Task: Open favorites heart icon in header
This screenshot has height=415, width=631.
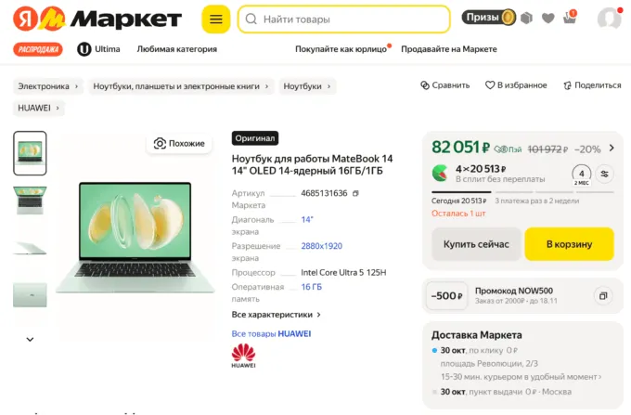Action: tap(548, 18)
